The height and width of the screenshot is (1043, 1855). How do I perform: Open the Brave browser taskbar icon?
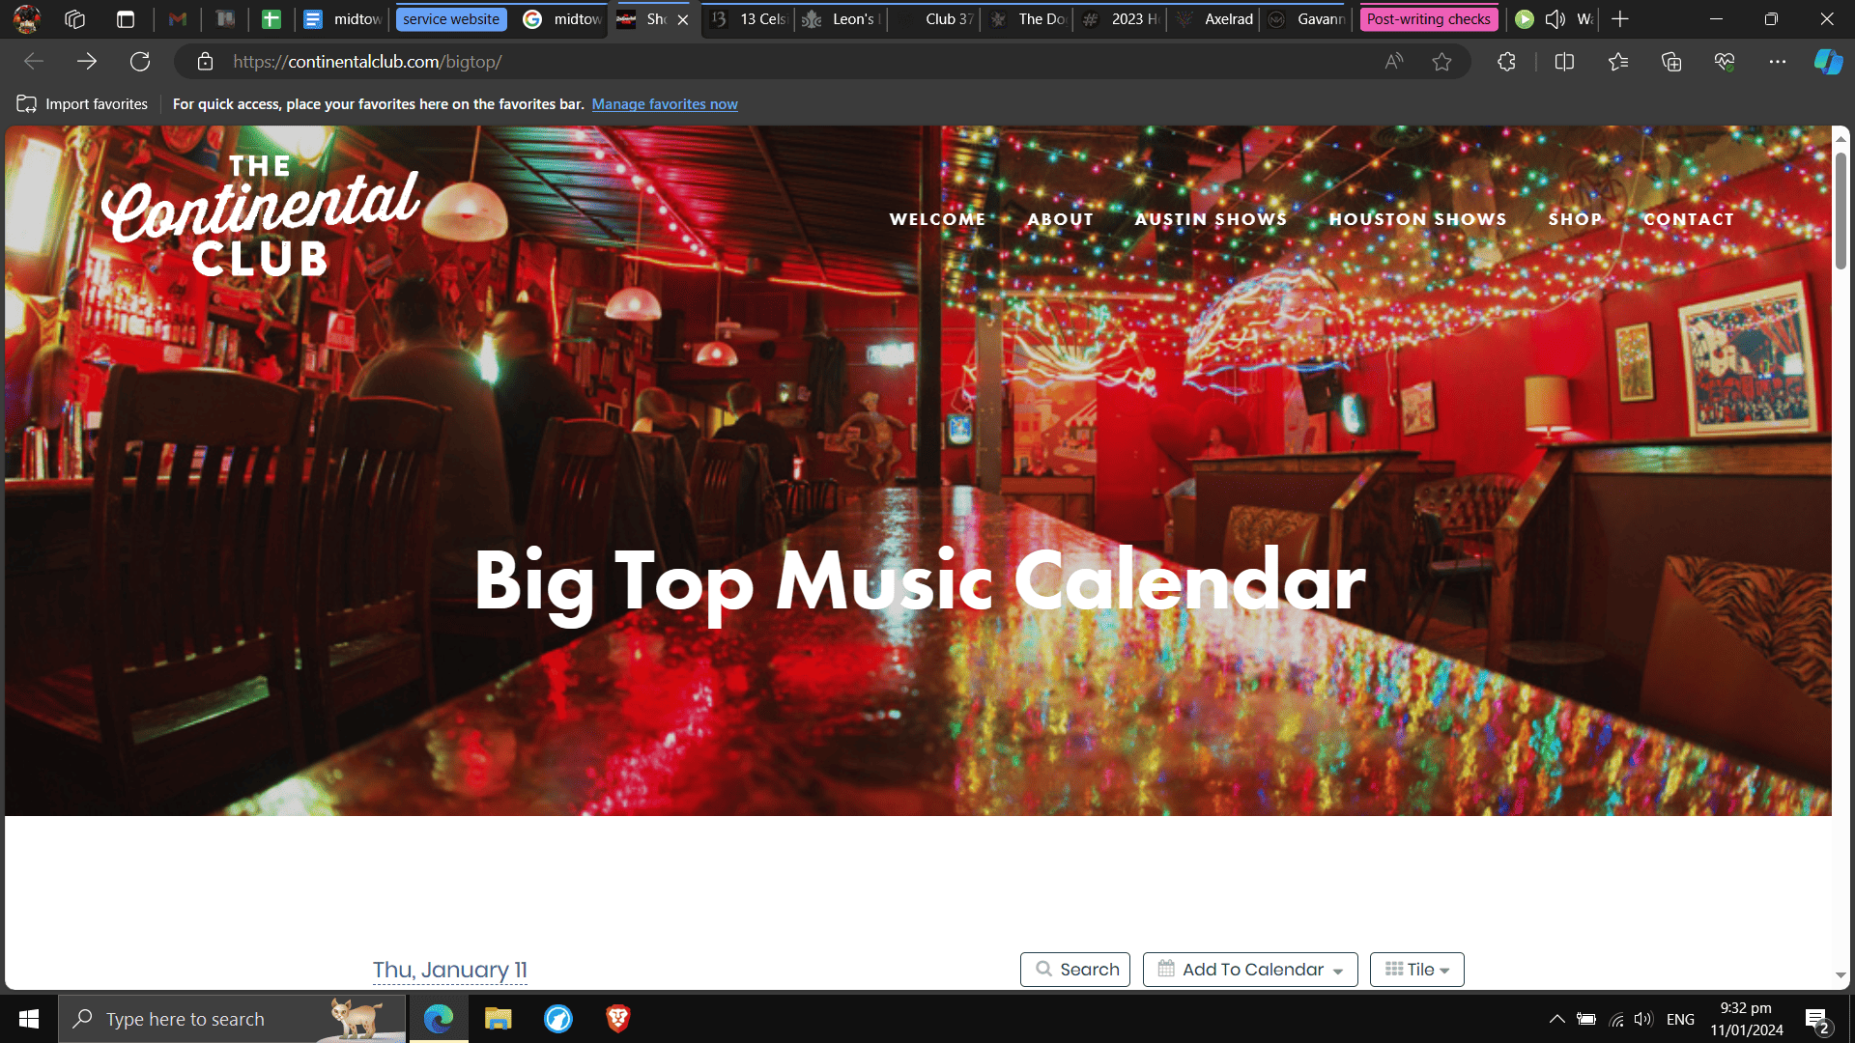pos(618,1019)
